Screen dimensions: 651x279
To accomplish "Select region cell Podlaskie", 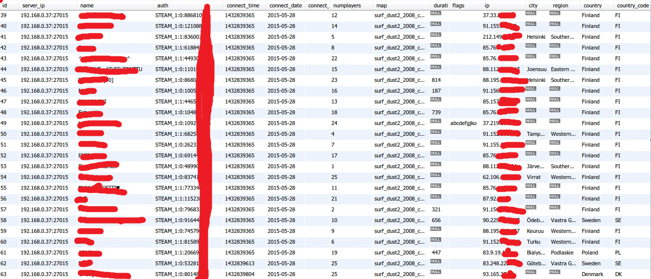I will pyautogui.click(x=562, y=253).
